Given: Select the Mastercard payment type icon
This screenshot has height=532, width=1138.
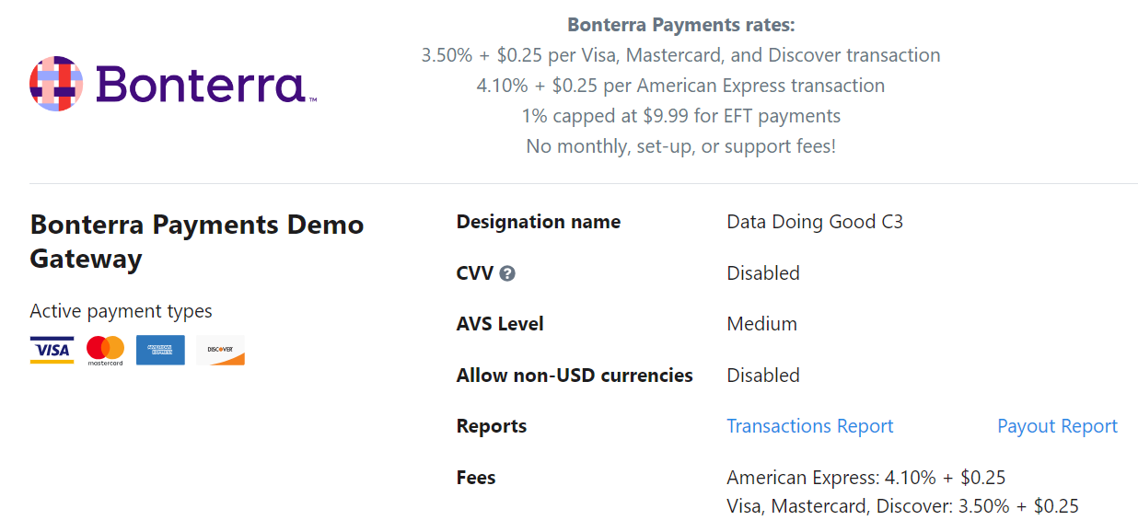Looking at the screenshot, I should pos(106,350).
